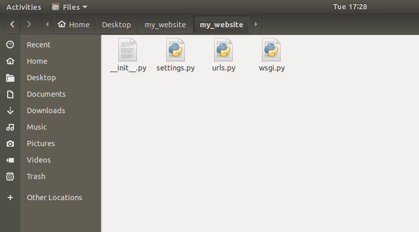Open Downloads from sidebar label
Screen dimensions: 419x232
tap(46, 111)
